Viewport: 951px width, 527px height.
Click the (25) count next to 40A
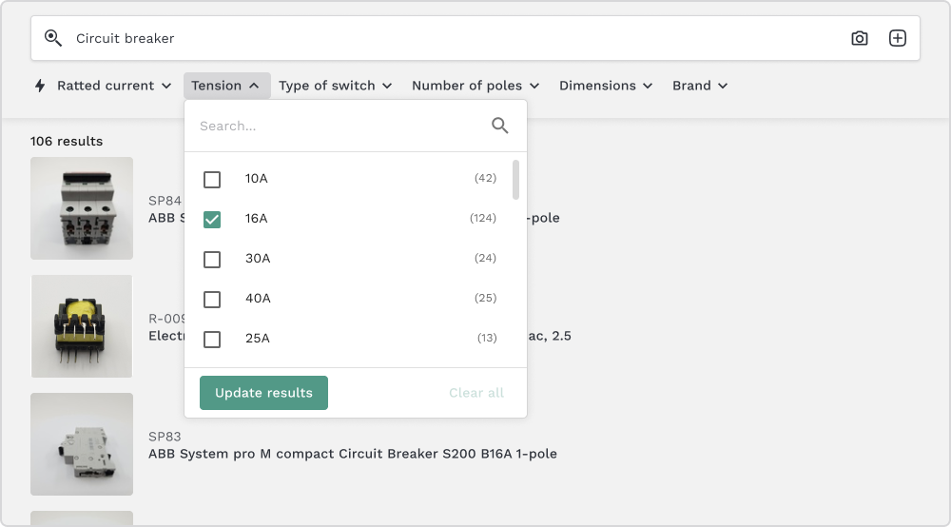(x=485, y=298)
